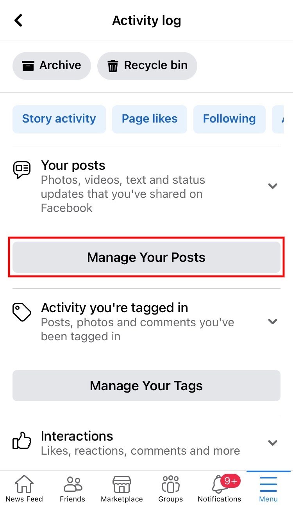Click the Manage Your Posts button

146,257
